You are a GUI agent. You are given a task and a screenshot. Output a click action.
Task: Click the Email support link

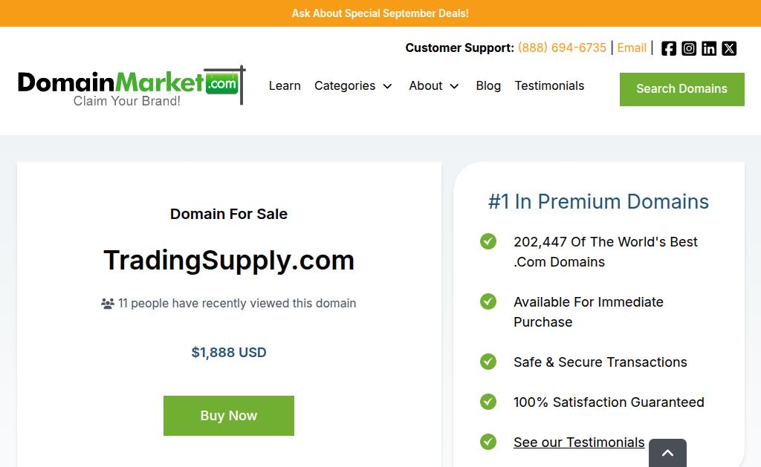(632, 48)
